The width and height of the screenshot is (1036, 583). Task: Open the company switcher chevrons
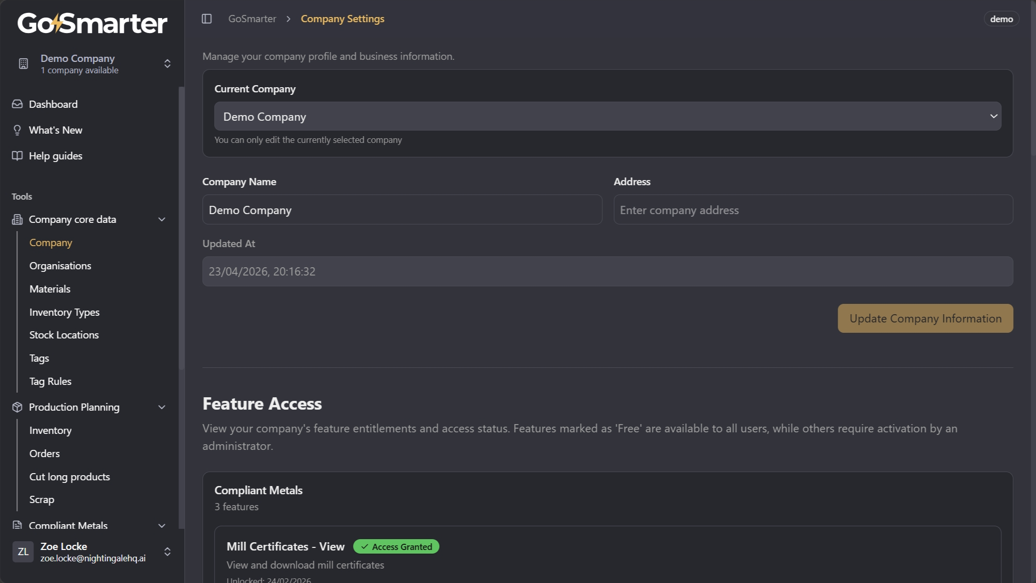(167, 63)
